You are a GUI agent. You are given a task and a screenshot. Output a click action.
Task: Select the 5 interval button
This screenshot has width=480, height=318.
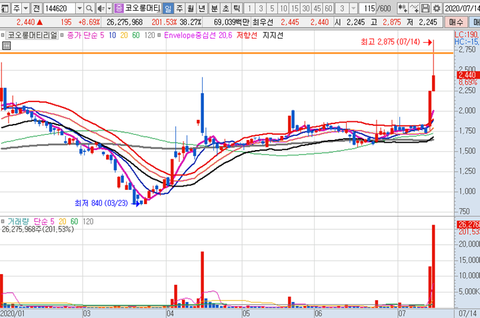point(272,9)
